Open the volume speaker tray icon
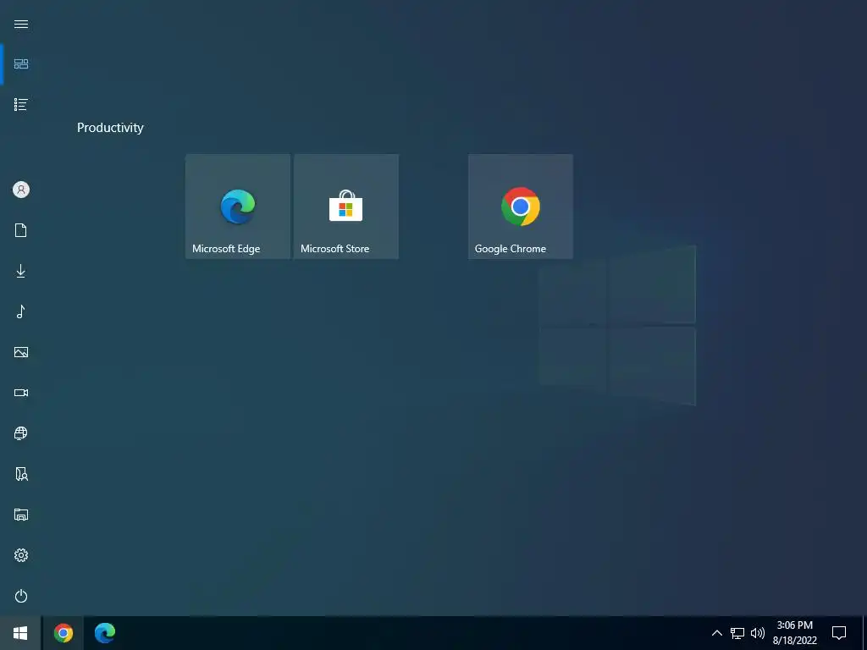This screenshot has width=867, height=650. [x=758, y=633]
